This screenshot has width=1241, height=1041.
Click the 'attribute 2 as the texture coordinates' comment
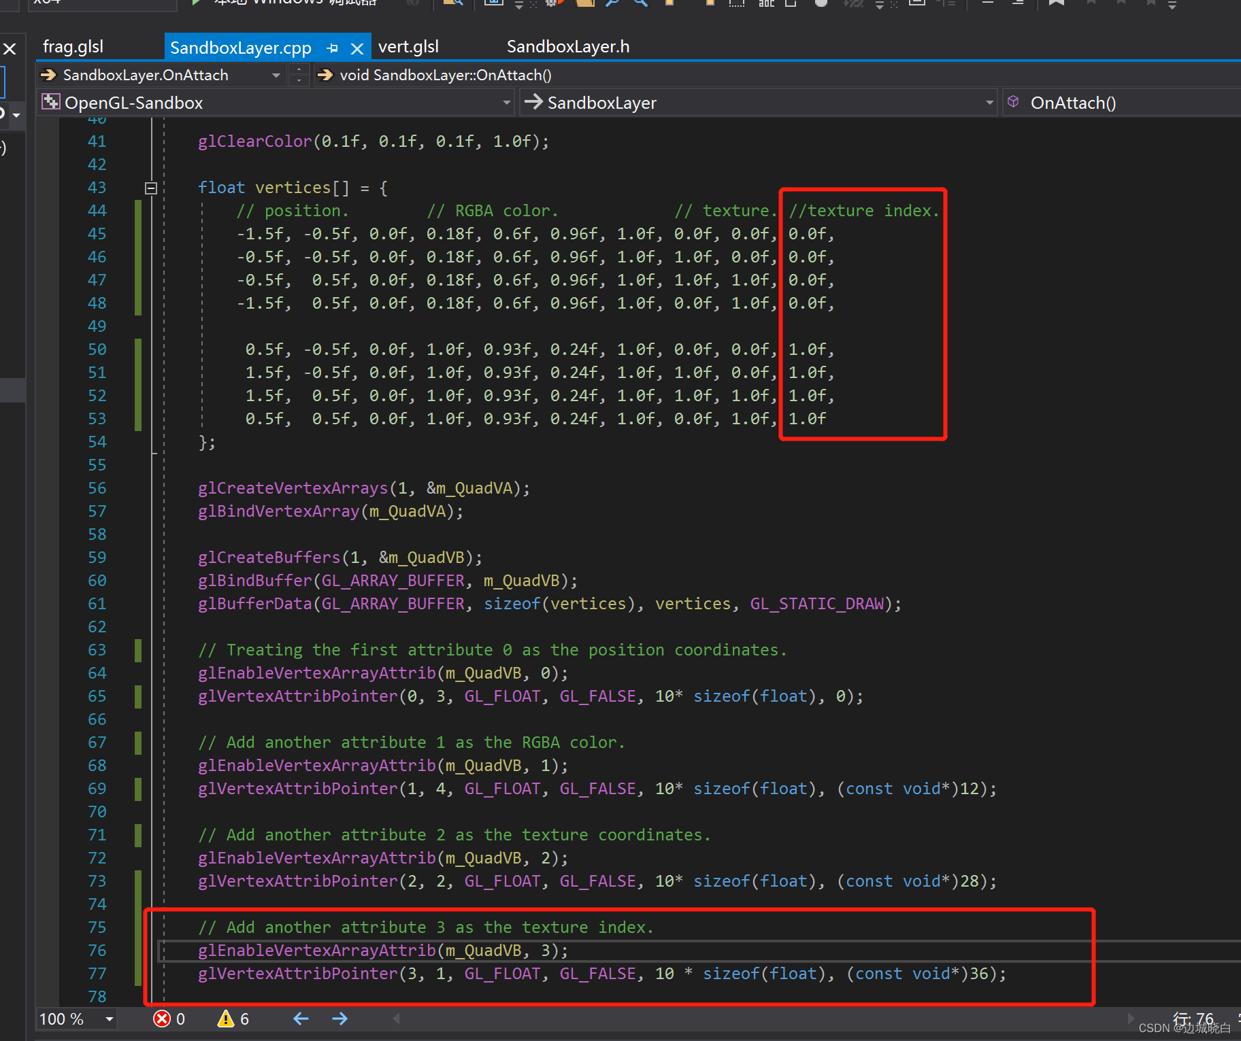click(454, 835)
